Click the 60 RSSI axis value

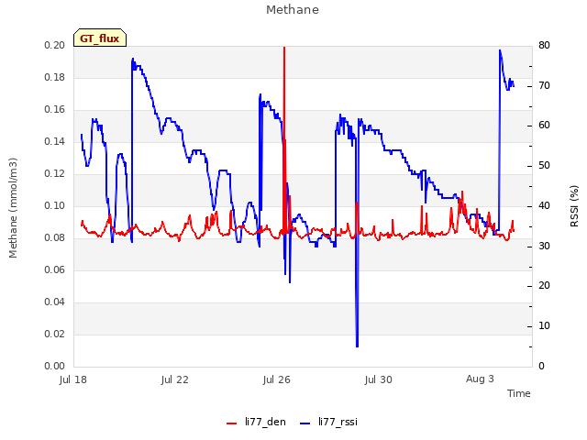[544, 126]
